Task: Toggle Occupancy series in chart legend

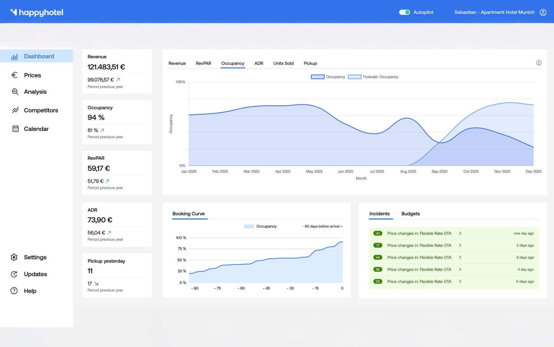Action: pos(317,77)
